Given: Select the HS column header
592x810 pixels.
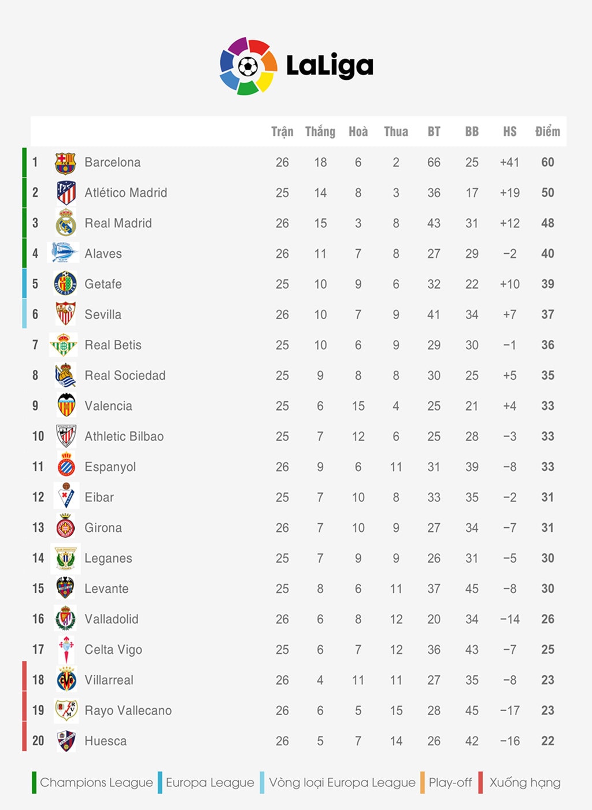Looking at the screenshot, I should pos(510,131).
